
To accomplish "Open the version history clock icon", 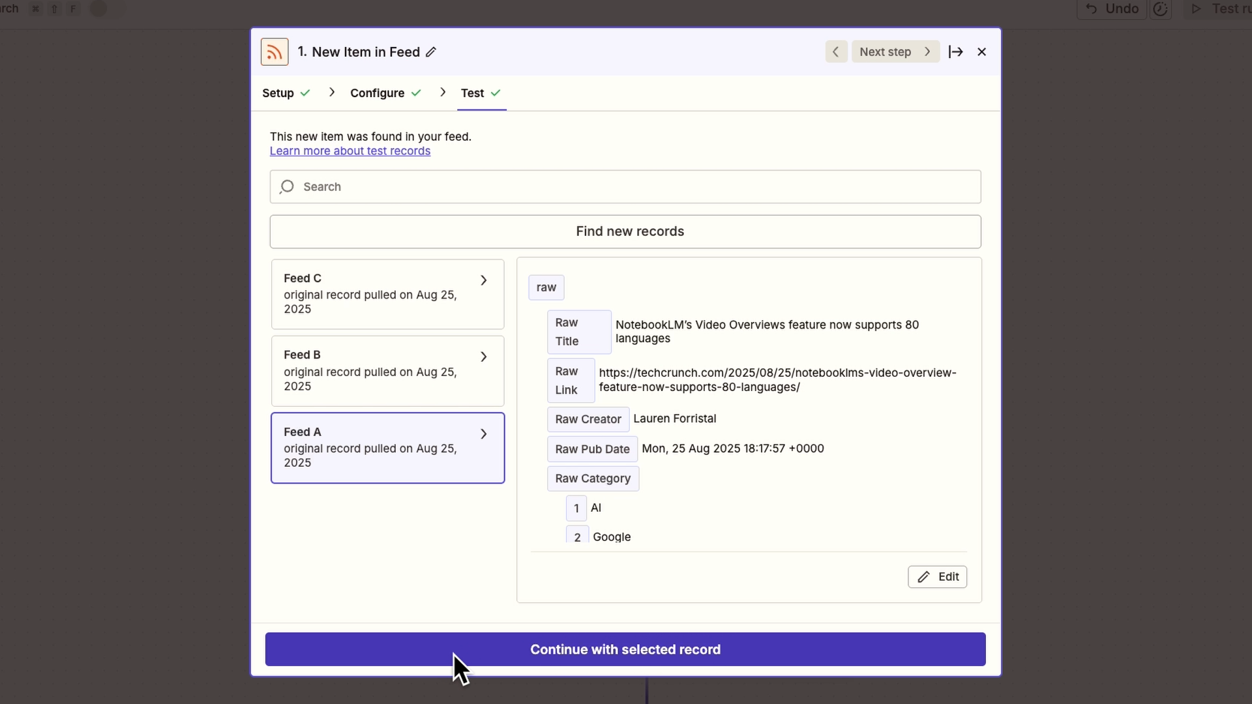I will (1160, 9).
